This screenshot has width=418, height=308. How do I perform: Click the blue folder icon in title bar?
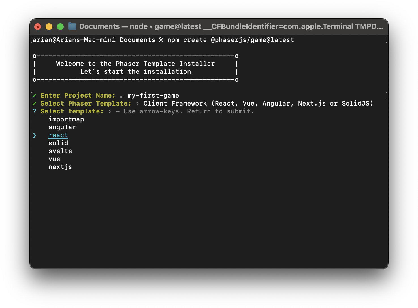(x=72, y=26)
